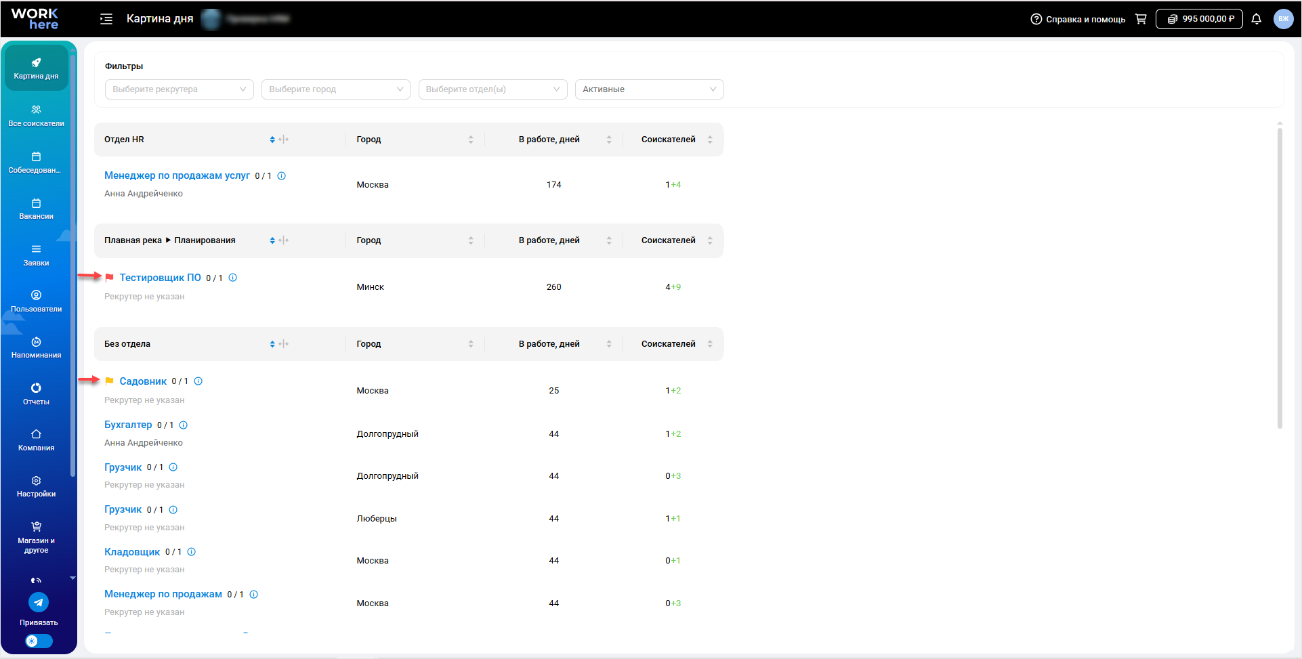Sort Отдел HR table by В работе, дней
The height and width of the screenshot is (659, 1302).
[x=609, y=140]
